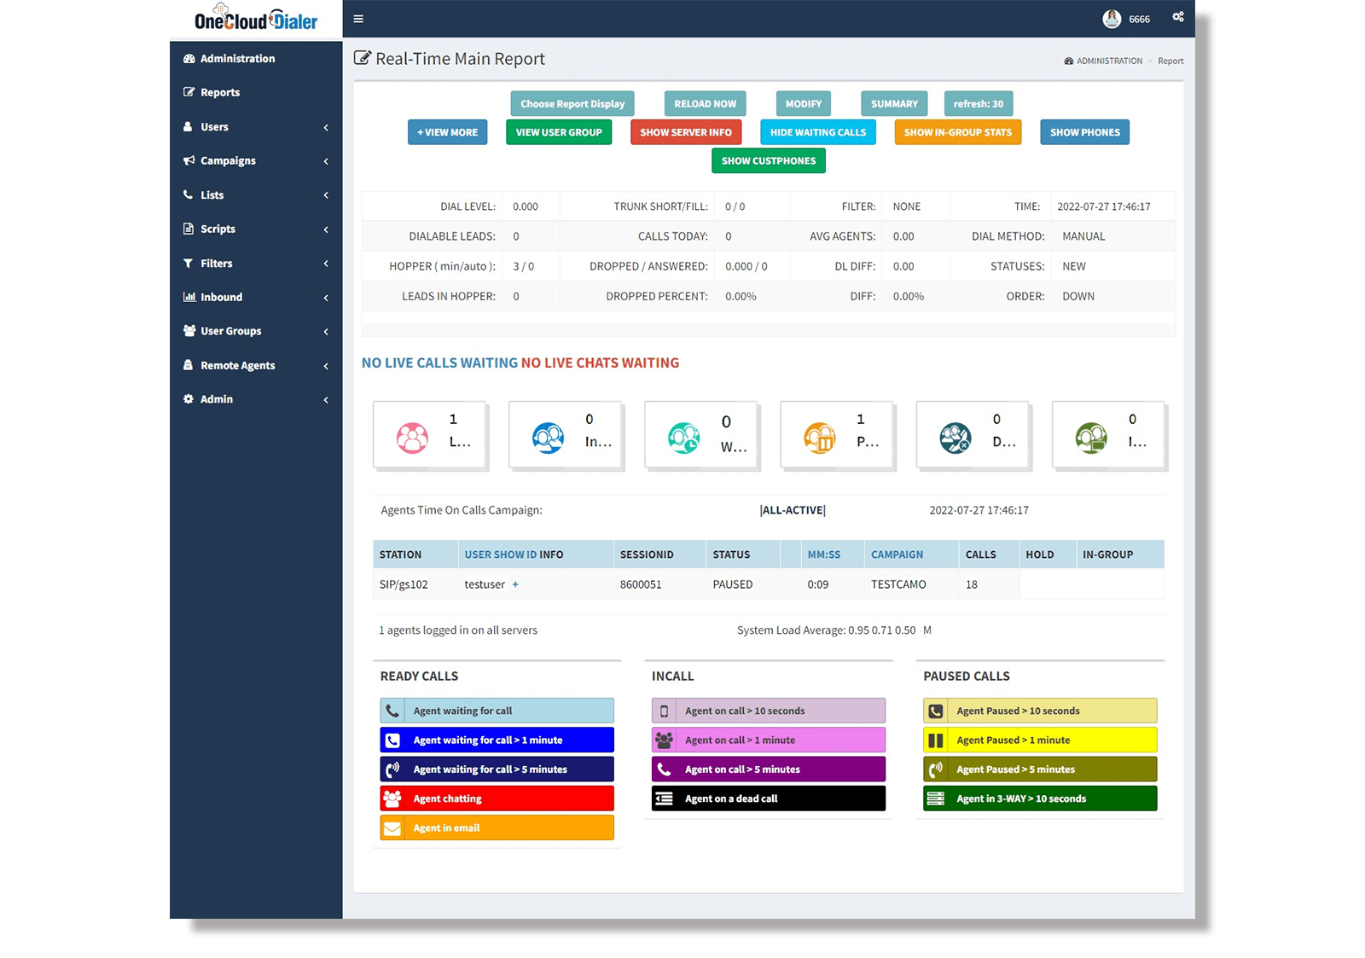The height and width of the screenshot is (958, 1365).
Task: Toggle HIDE WAITING CALLS
Action: pyautogui.click(x=816, y=132)
